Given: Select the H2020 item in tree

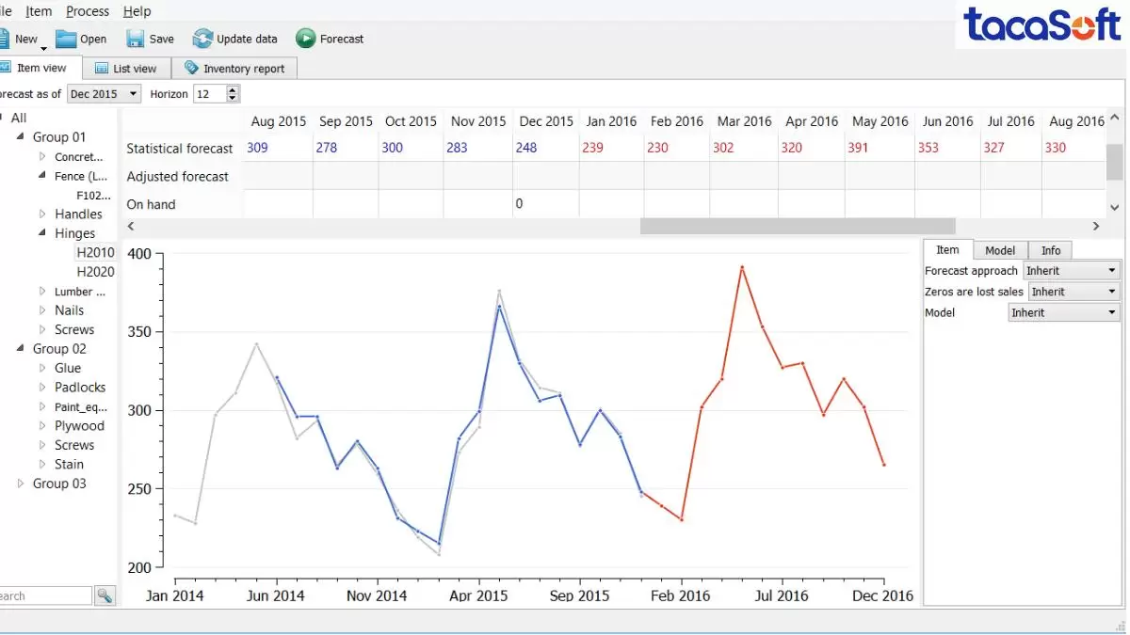Looking at the screenshot, I should [x=95, y=272].
